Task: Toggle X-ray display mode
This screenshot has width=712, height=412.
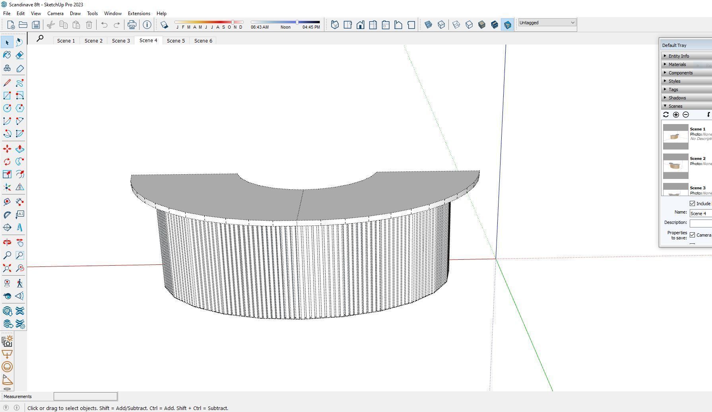Action: click(429, 25)
